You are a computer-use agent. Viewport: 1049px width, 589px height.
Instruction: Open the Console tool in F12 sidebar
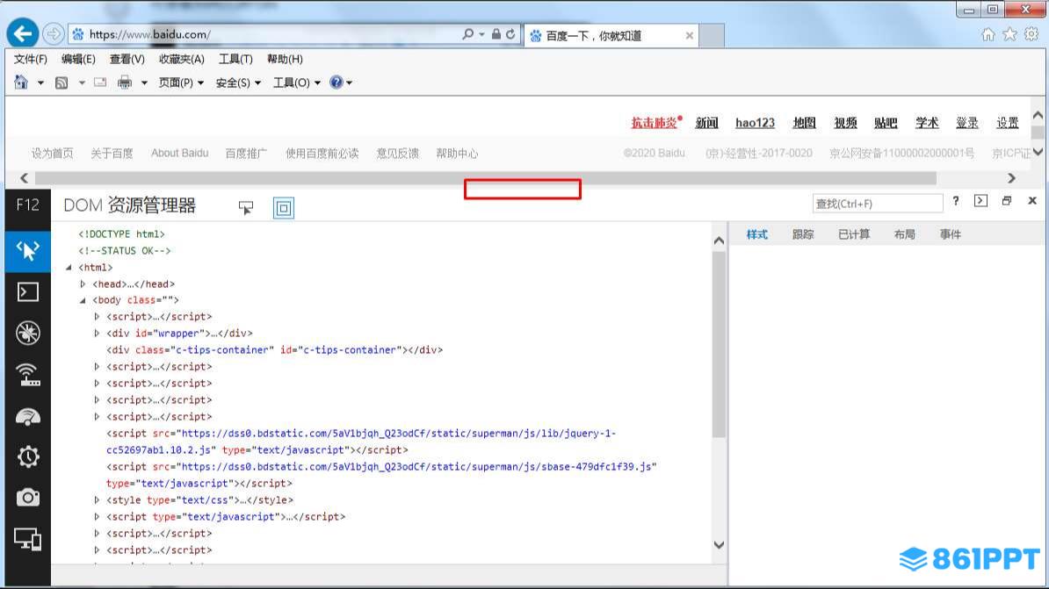(27, 292)
